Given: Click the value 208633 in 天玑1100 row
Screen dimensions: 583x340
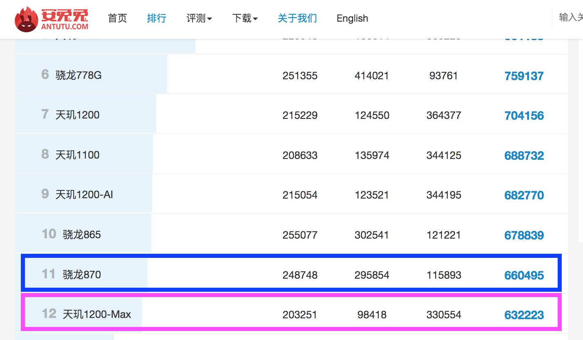Looking at the screenshot, I should tap(300, 155).
